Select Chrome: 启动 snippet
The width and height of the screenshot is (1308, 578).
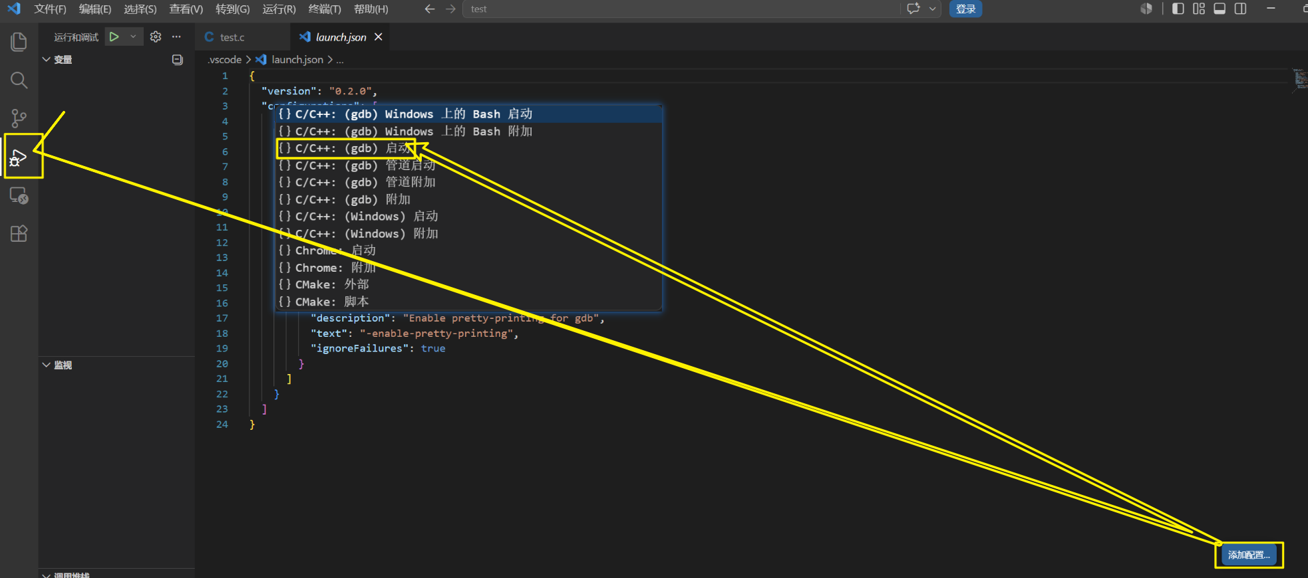pos(469,250)
